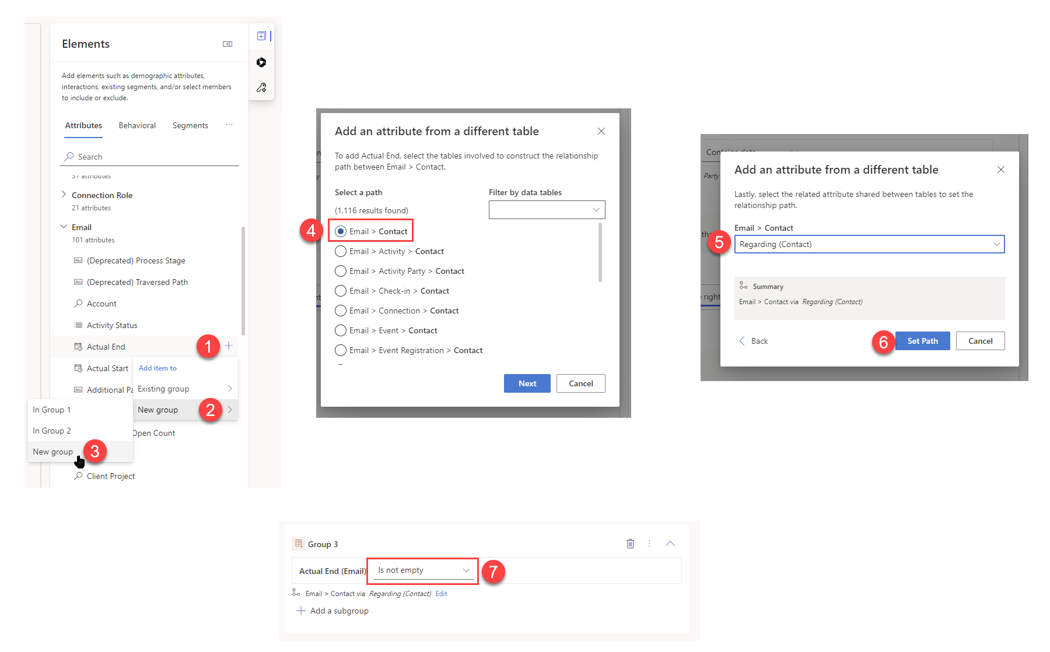Click plus icon next to Actual End

click(229, 346)
